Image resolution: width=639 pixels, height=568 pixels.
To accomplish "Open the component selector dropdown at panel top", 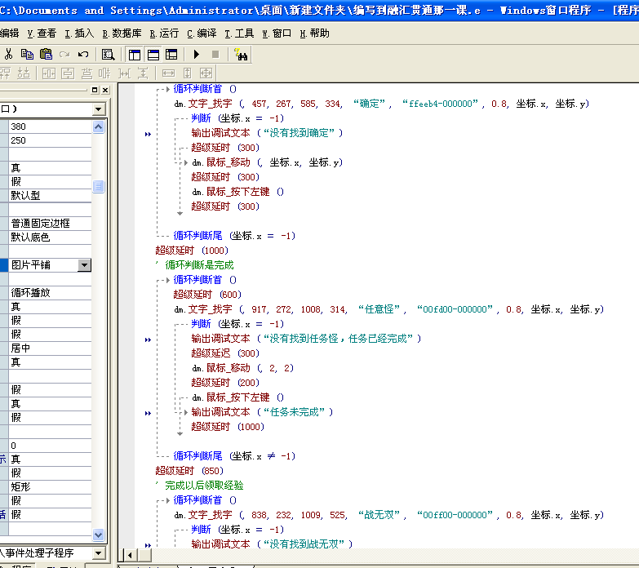I will [x=98, y=109].
